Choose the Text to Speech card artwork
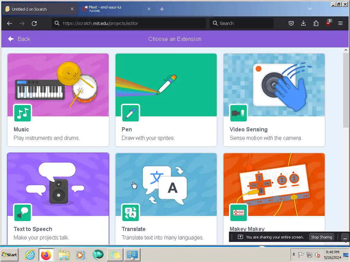The image size is (350, 262). (x=58, y=185)
